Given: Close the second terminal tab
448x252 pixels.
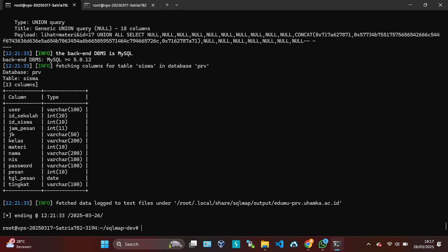Looking at the screenshot, I should pyautogui.click(x=153, y=5).
